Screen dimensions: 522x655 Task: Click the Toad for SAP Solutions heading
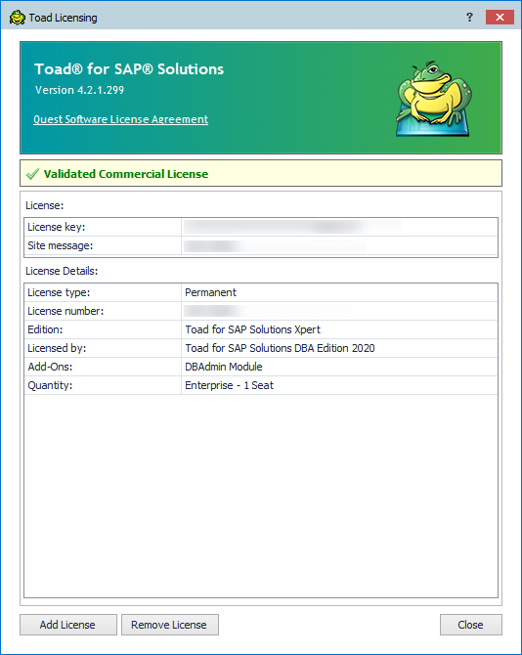(129, 69)
